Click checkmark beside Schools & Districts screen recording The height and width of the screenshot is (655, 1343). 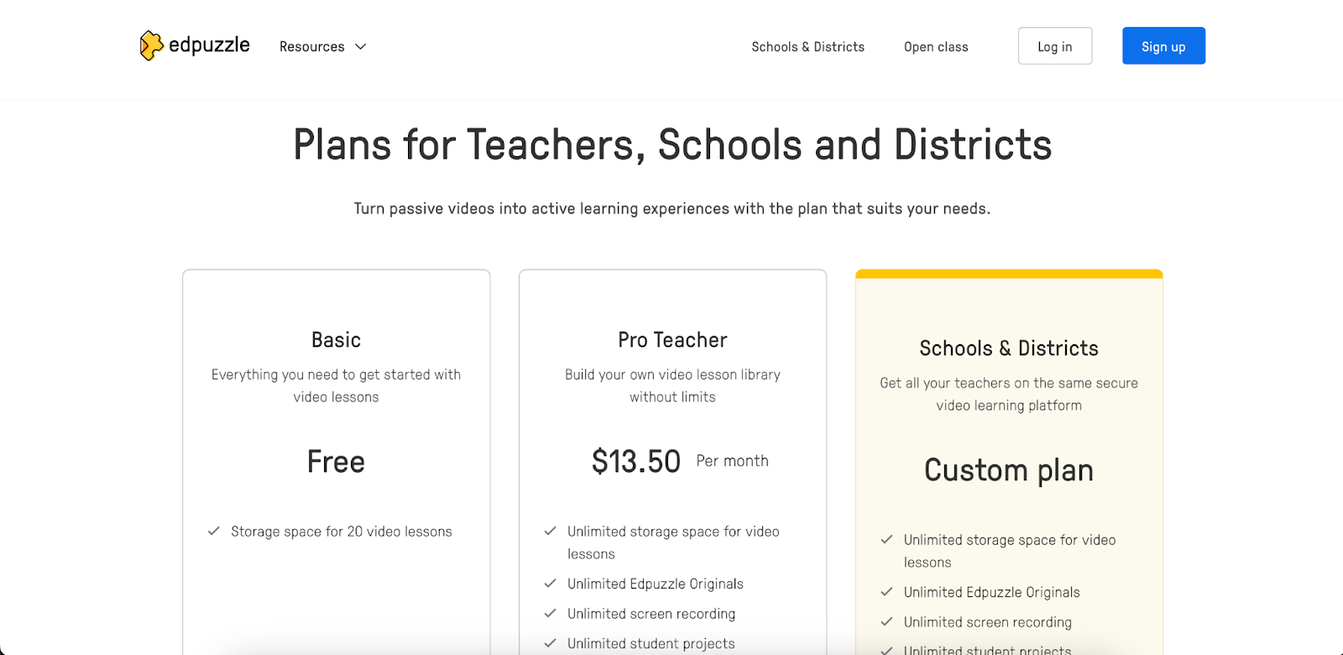tap(886, 621)
